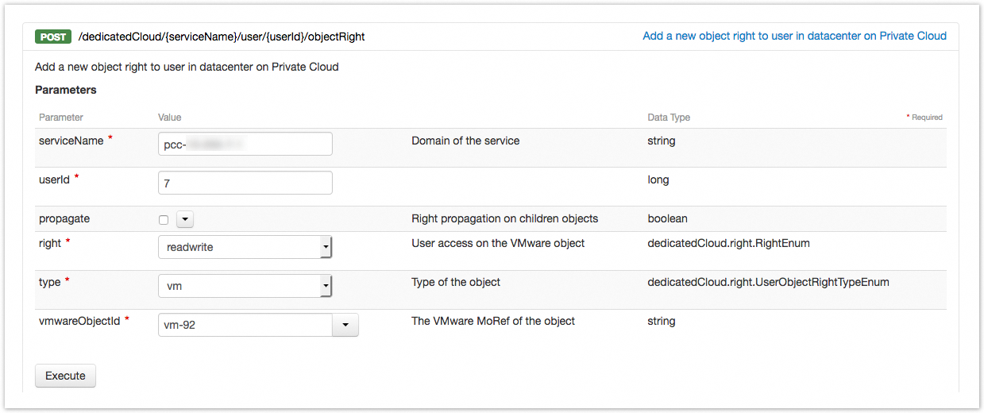
Task: Click 'The VMware MoRef of the object' description
Action: pos(493,321)
